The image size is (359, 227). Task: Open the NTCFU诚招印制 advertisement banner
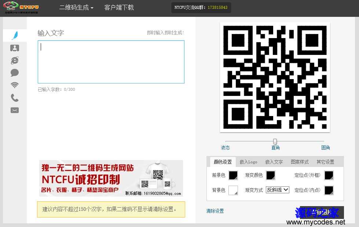(x=111, y=178)
